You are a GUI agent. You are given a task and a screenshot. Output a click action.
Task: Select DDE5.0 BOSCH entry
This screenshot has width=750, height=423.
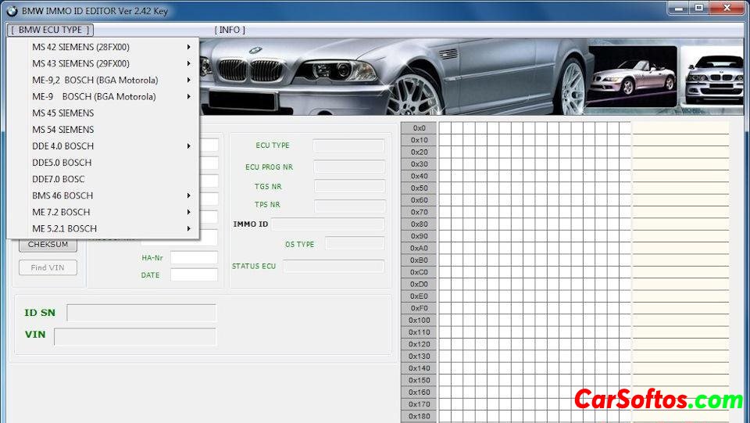coord(62,163)
